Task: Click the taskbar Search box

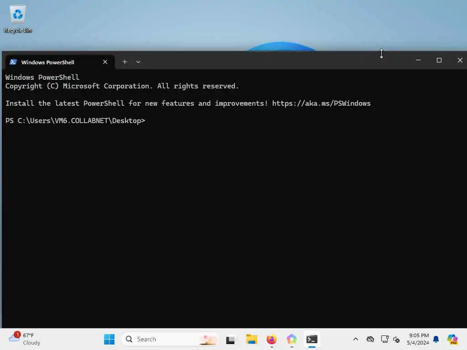Action: pos(171,339)
